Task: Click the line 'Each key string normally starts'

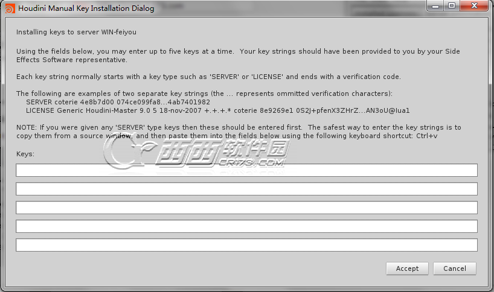Action: click(208, 77)
